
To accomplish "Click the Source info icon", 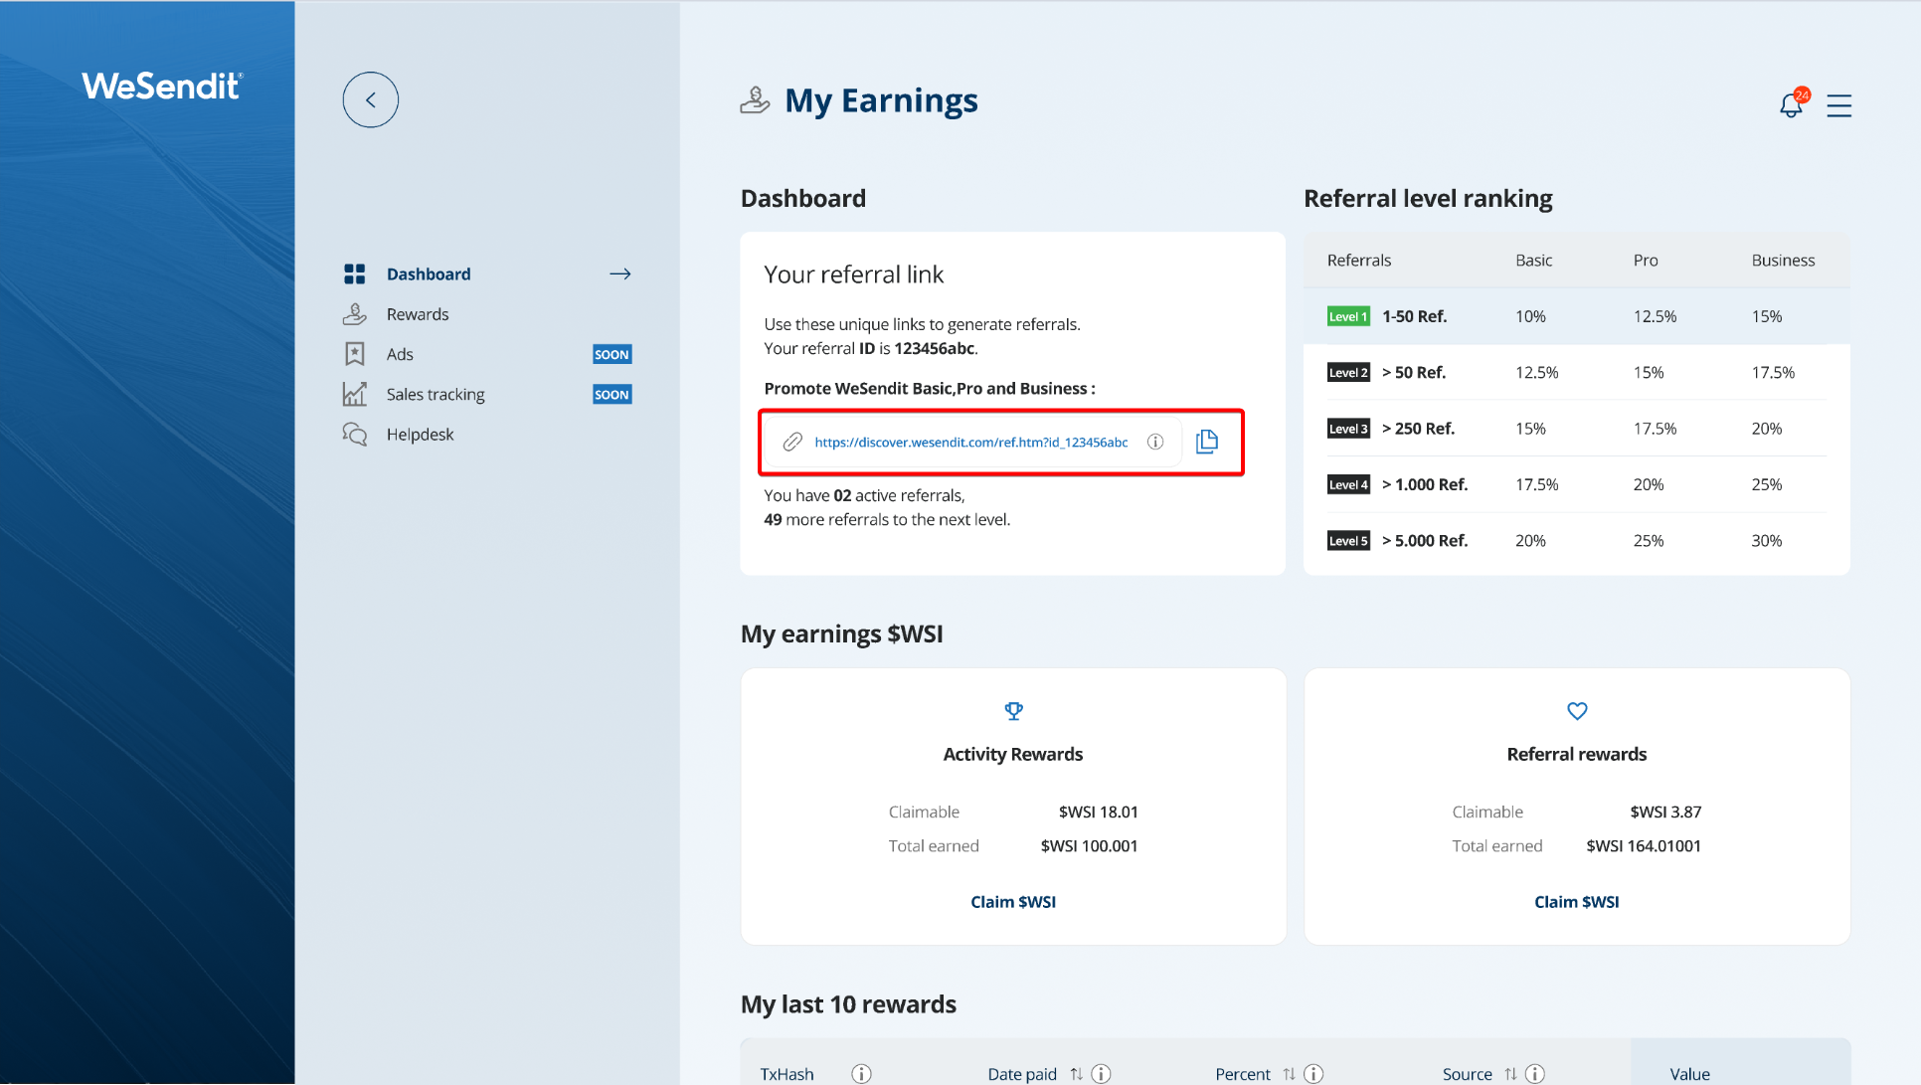I will (1535, 1074).
